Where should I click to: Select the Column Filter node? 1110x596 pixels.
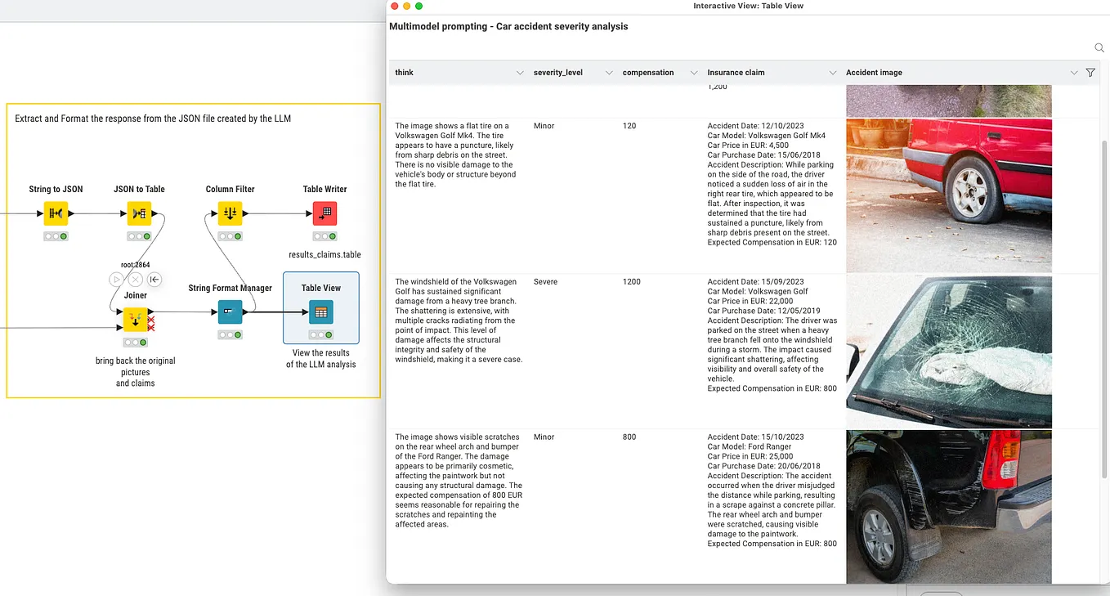tap(230, 213)
